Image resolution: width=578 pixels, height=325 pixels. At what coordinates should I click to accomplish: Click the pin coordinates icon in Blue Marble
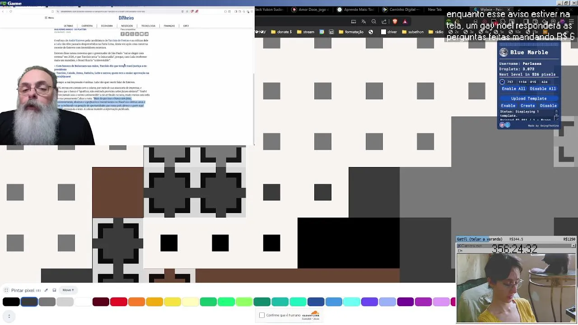point(502,82)
